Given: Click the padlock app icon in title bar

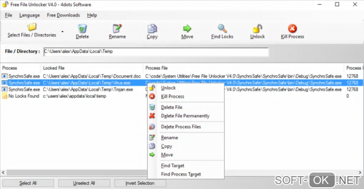Looking at the screenshot, I should click(x=5, y=4).
